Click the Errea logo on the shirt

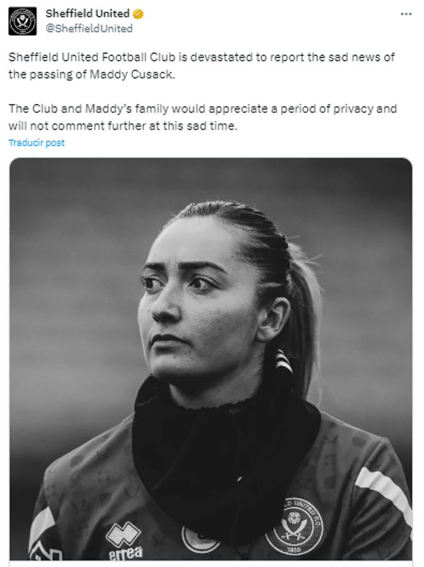coord(125,541)
